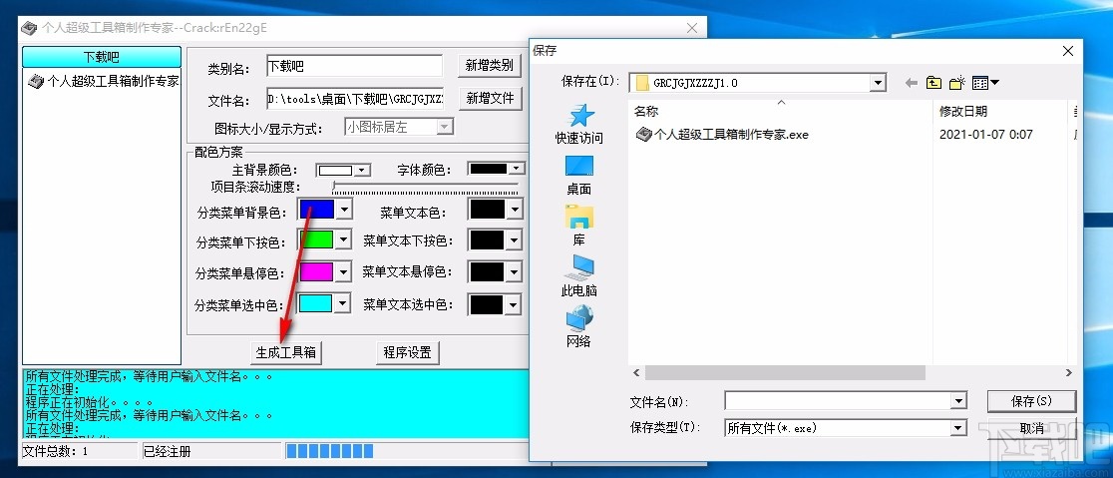
Task: Click the blue 分类菜单背景色 swatch
Action: (x=316, y=210)
